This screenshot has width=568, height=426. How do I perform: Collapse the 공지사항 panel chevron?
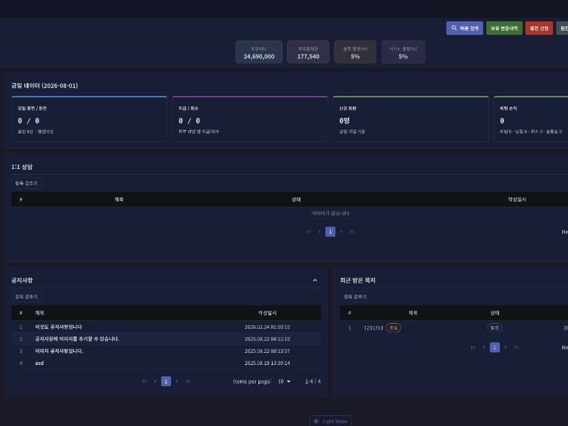[x=315, y=280]
